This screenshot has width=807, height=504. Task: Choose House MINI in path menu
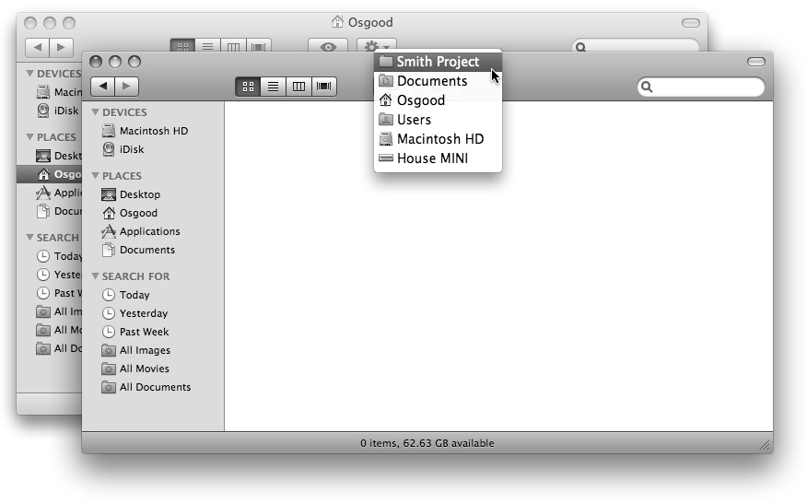[x=432, y=158]
